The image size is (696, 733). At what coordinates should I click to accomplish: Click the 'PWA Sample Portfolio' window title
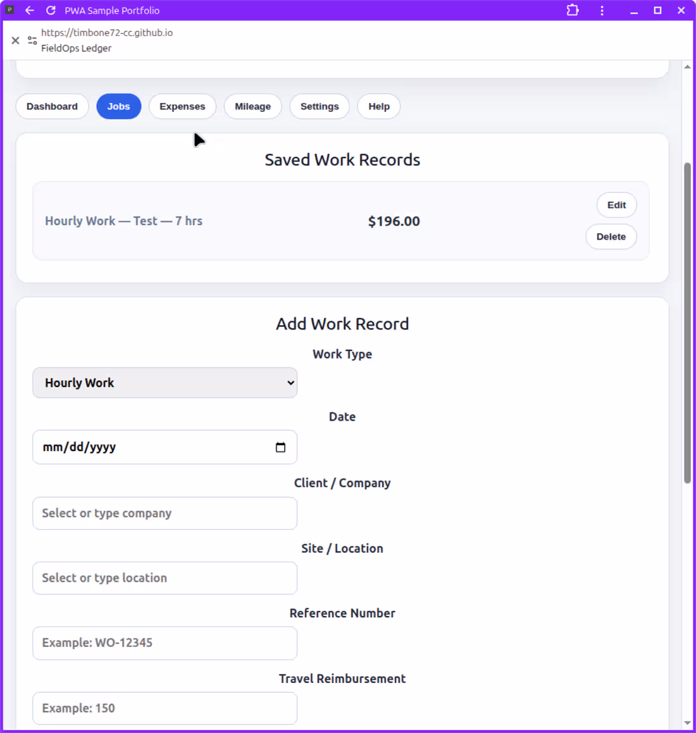click(112, 10)
